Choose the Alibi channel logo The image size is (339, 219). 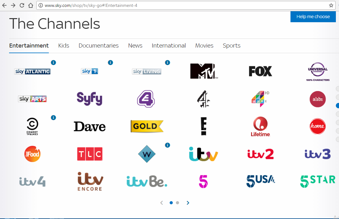[318, 99]
